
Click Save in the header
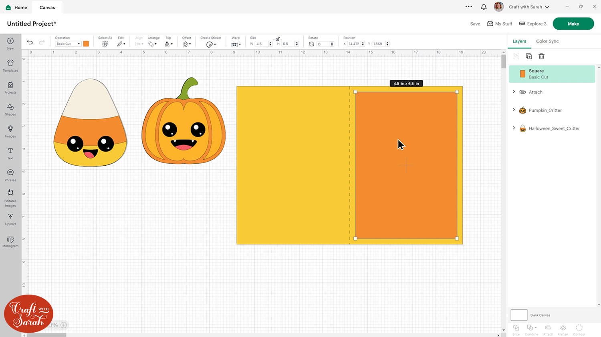(475, 24)
